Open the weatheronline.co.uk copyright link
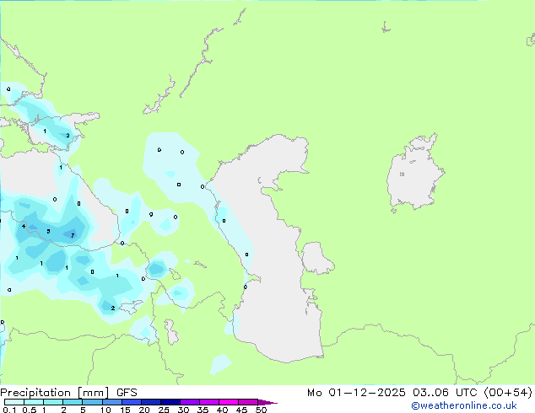The width and height of the screenshot is (535, 413). (x=464, y=406)
